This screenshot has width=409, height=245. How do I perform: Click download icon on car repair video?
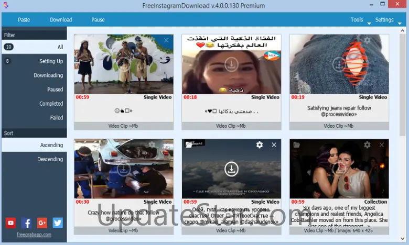[124, 169]
